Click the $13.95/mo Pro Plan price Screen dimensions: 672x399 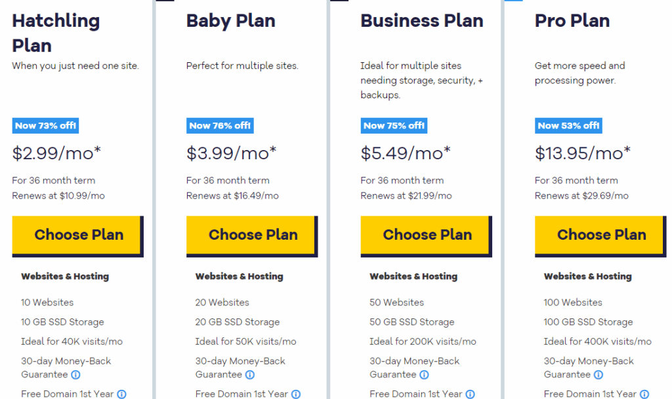point(583,153)
